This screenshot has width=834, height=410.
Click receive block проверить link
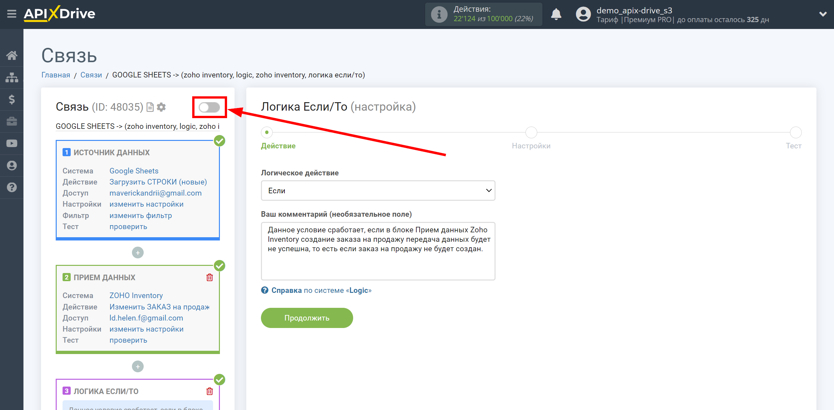tap(128, 340)
